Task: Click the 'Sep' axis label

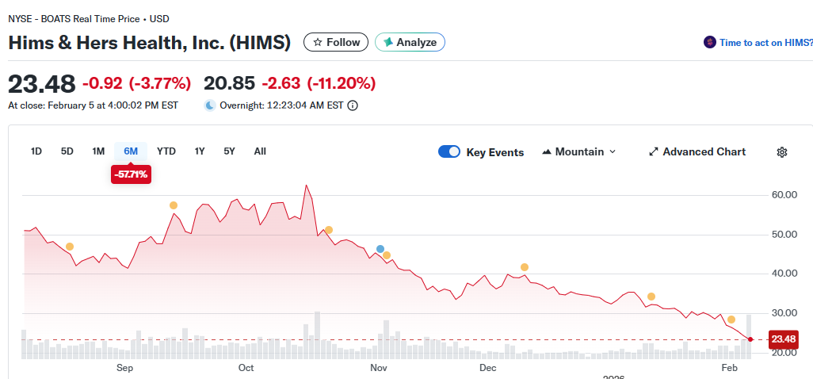Action: click(125, 368)
